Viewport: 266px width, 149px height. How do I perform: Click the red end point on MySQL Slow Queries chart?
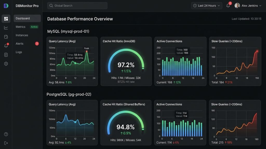pos(257,51)
